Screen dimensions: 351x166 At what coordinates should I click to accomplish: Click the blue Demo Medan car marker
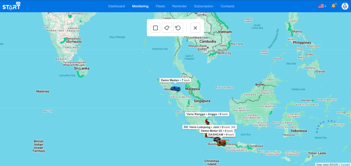click(x=175, y=89)
